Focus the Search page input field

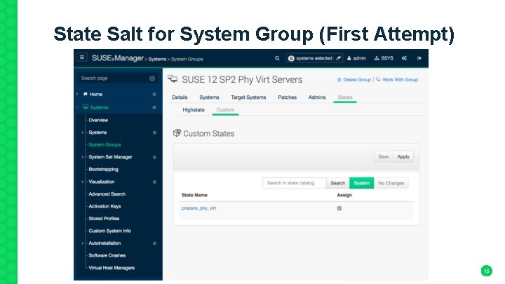pos(118,79)
